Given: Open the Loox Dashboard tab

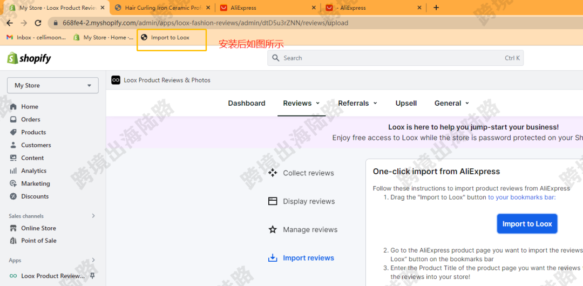Looking at the screenshot, I should coord(247,104).
